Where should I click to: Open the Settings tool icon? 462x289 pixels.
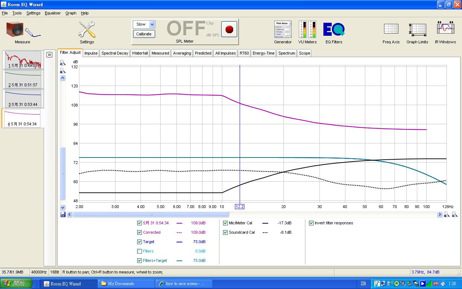coord(87,32)
